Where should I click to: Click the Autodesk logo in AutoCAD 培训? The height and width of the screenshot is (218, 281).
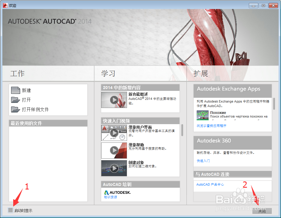pos(118,193)
